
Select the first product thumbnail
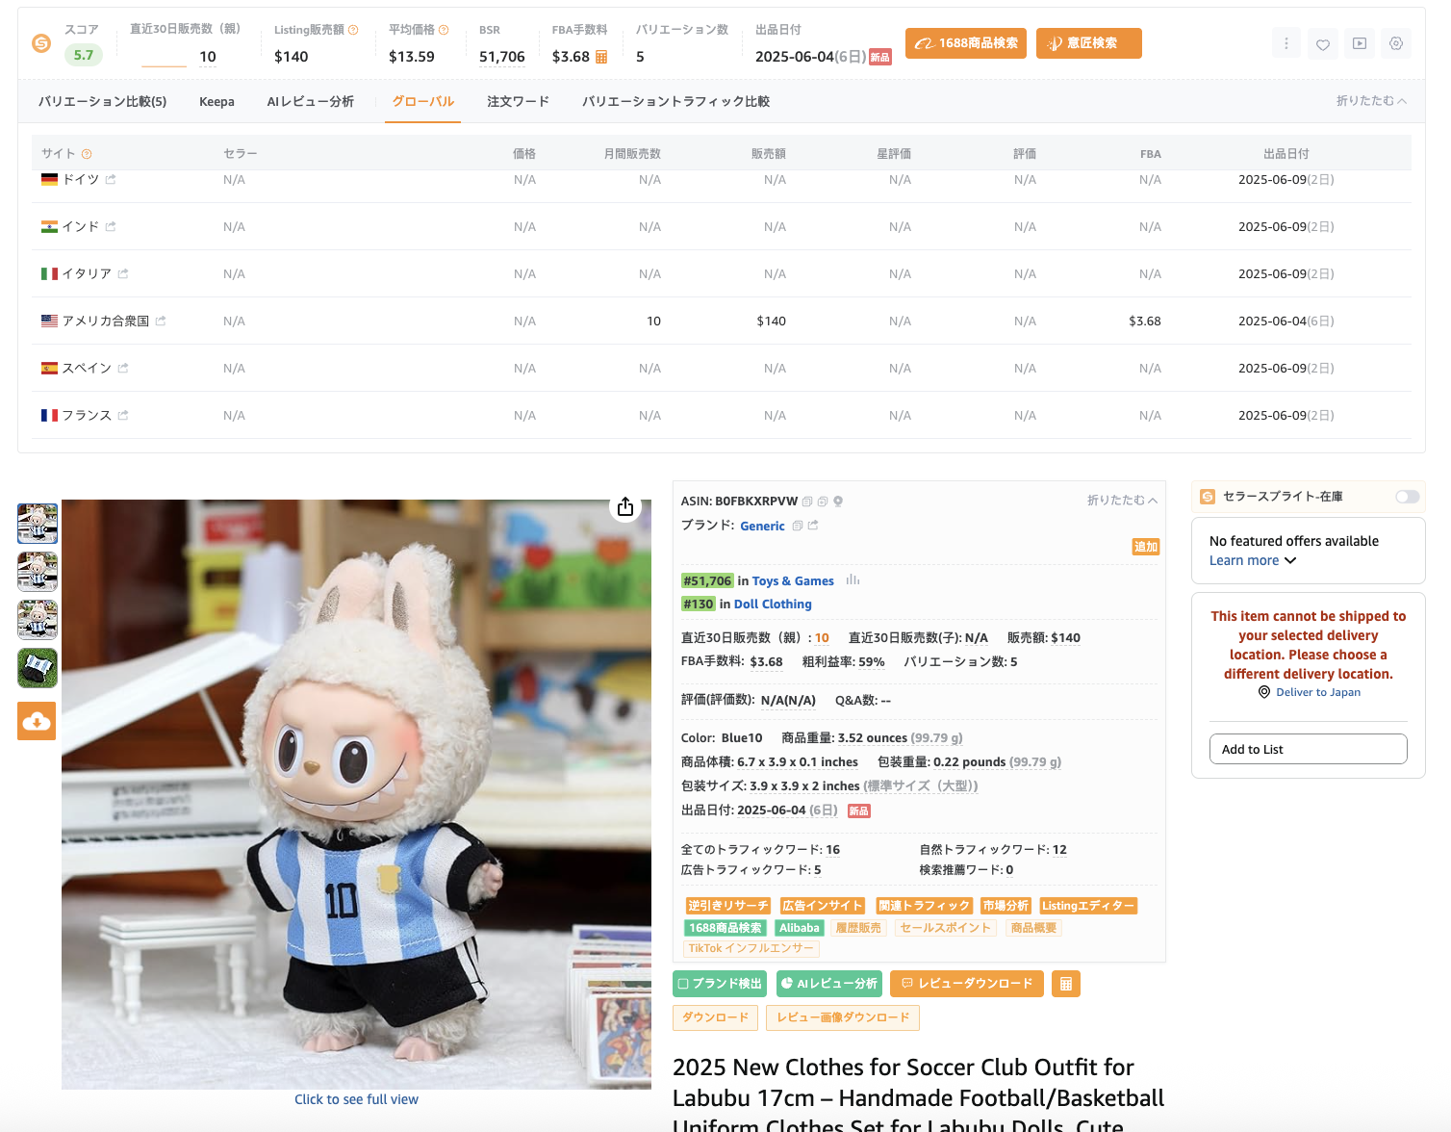pos(38,524)
